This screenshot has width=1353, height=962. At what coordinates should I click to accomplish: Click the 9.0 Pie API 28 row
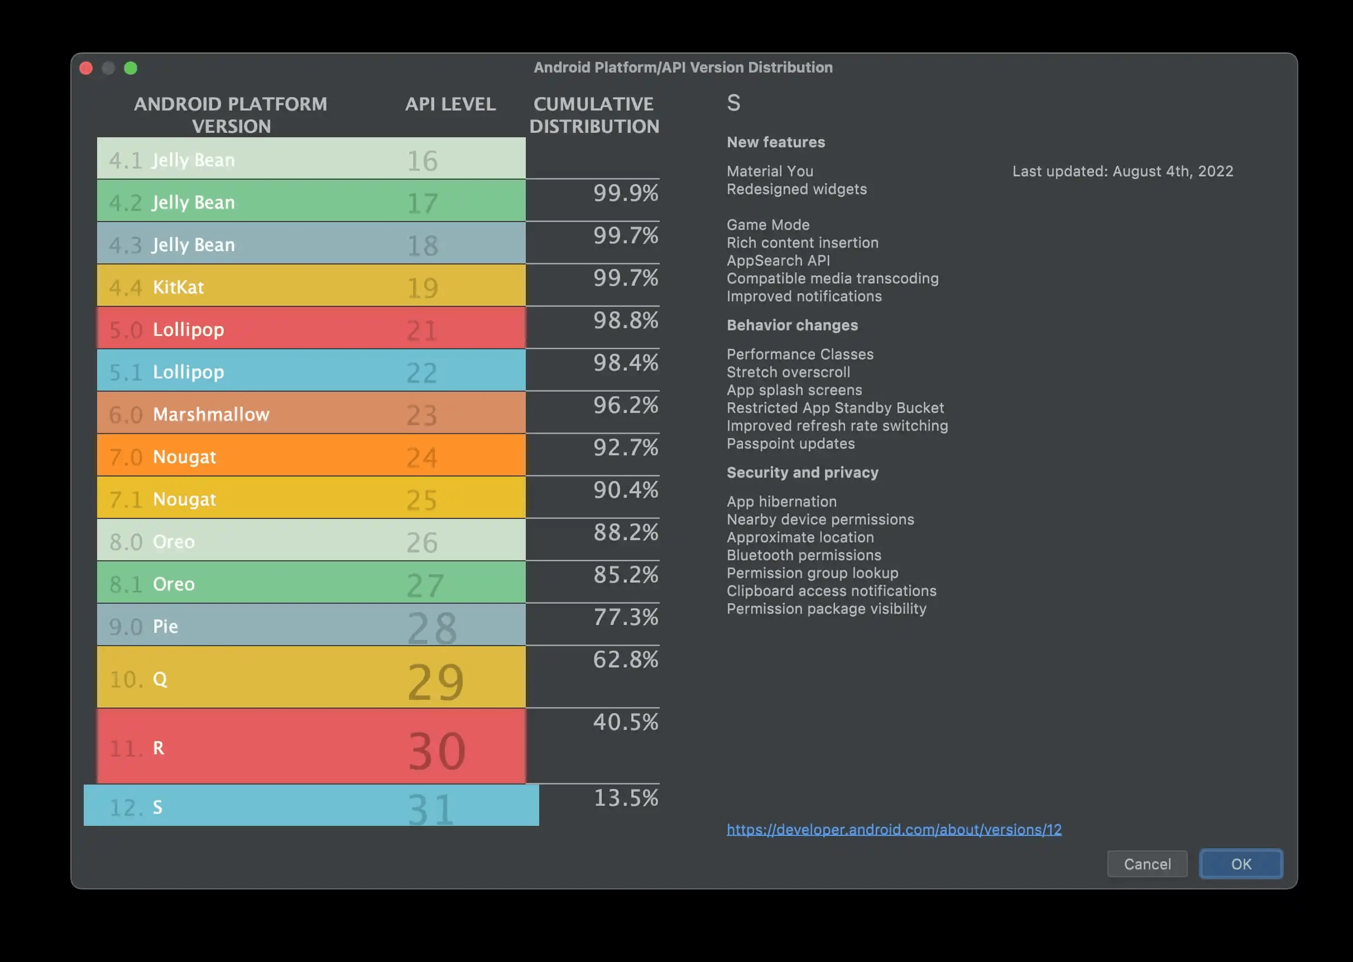[x=311, y=625]
